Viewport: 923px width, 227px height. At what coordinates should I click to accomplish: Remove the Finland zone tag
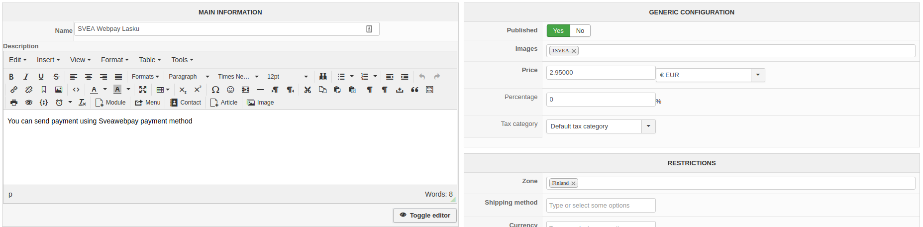(x=574, y=183)
